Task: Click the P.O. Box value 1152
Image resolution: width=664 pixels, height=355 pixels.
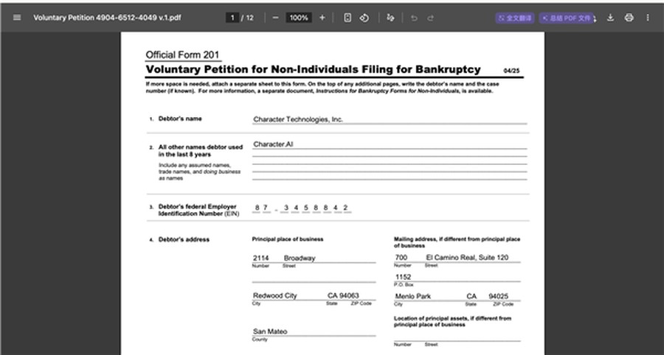Action: coord(403,277)
